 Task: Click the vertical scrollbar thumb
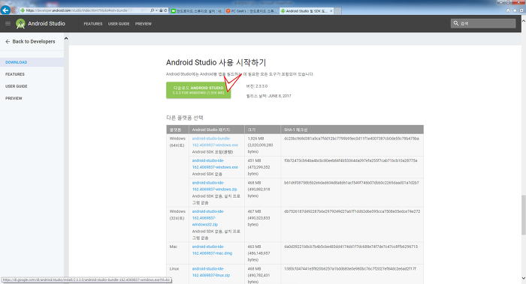pyautogui.click(x=523, y=215)
